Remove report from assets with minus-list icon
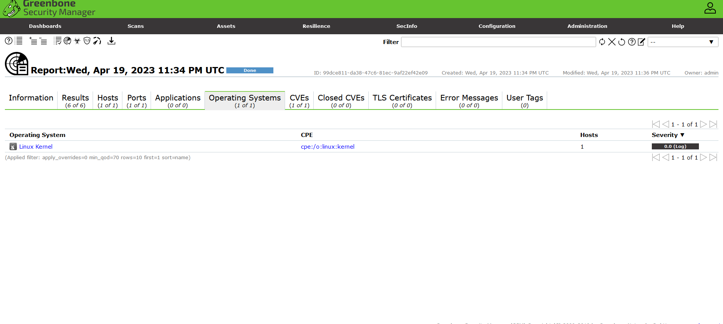 click(43, 41)
